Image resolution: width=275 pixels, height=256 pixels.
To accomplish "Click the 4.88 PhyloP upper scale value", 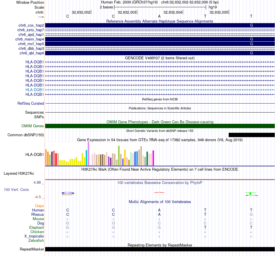I will 37,183.
